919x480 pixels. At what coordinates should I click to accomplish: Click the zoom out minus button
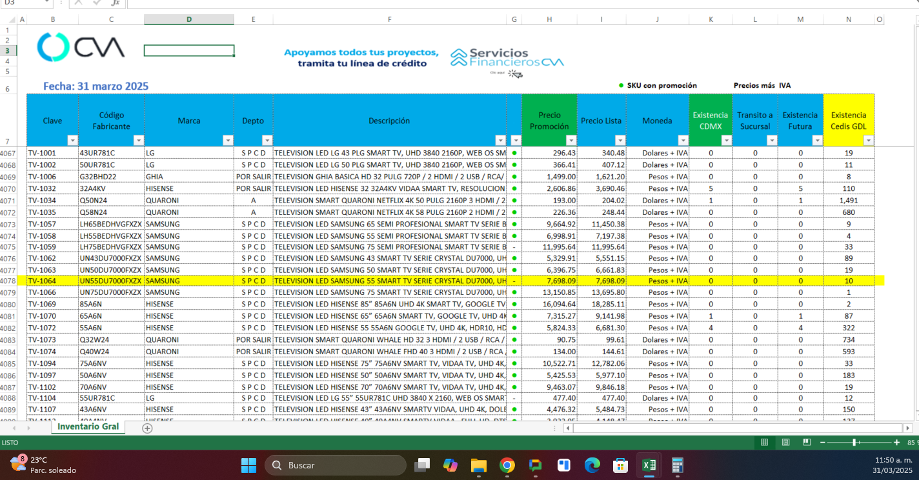(822, 443)
